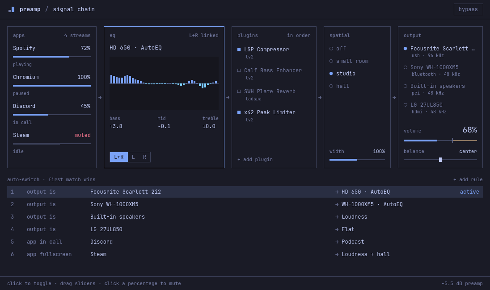The width and height of the screenshot is (490, 290).
Task: Click the width 100% value
Action: [379, 151]
